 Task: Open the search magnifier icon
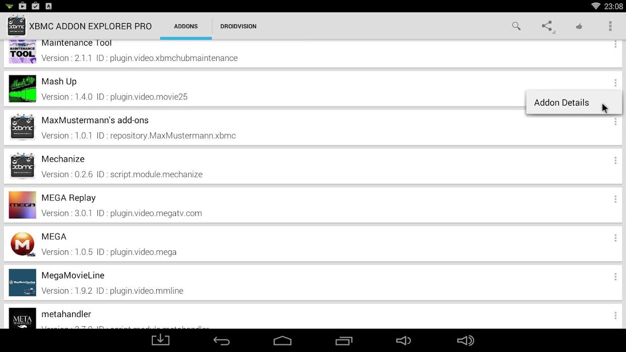(x=516, y=26)
